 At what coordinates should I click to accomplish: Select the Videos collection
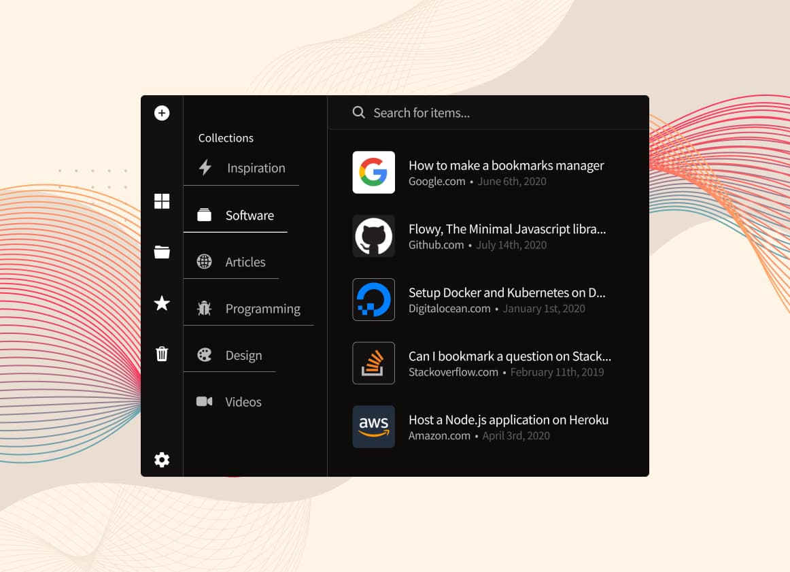tap(229, 402)
